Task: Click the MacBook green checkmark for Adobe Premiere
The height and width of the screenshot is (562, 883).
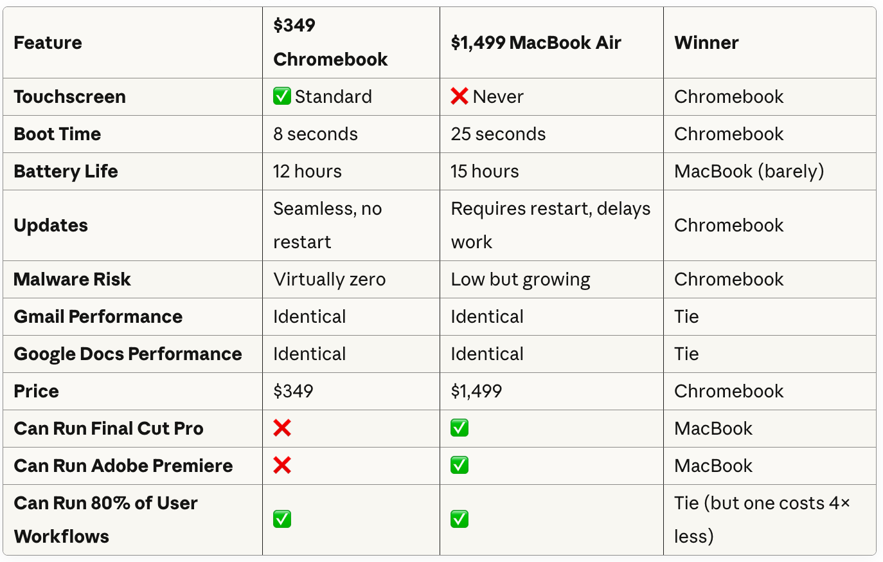Action: (x=459, y=466)
